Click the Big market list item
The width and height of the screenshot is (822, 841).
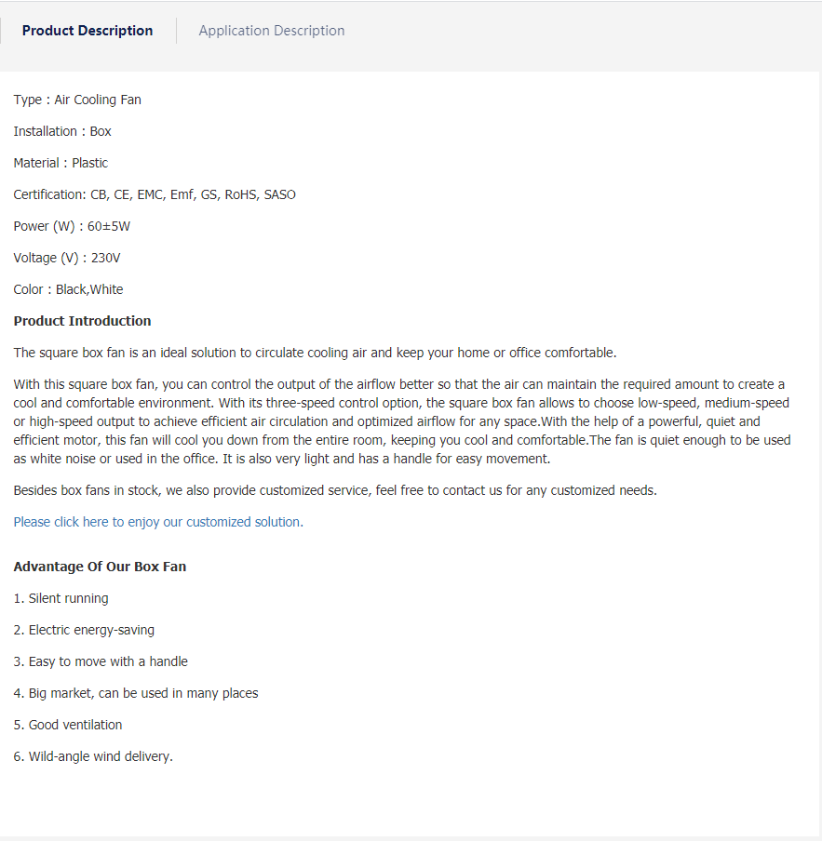point(136,693)
